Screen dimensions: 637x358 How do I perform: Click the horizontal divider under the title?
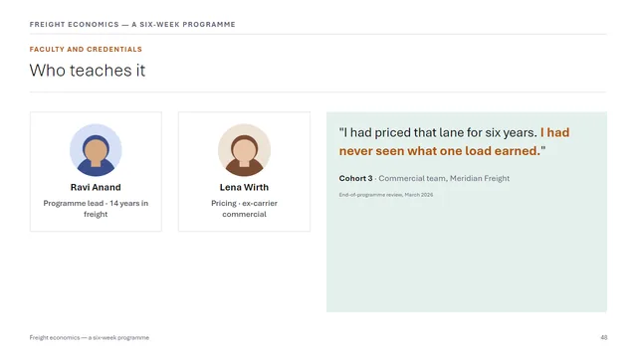318,92
